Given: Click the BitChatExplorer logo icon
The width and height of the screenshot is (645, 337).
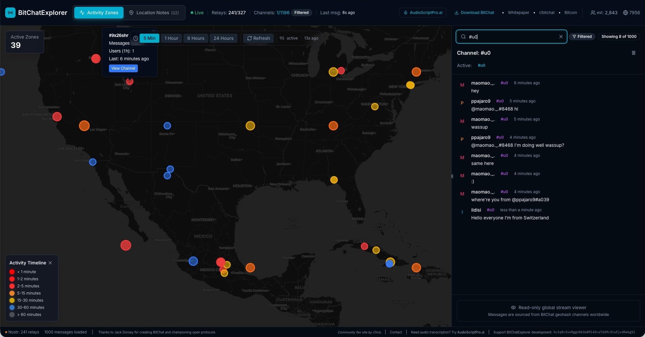Looking at the screenshot, I should [10, 13].
